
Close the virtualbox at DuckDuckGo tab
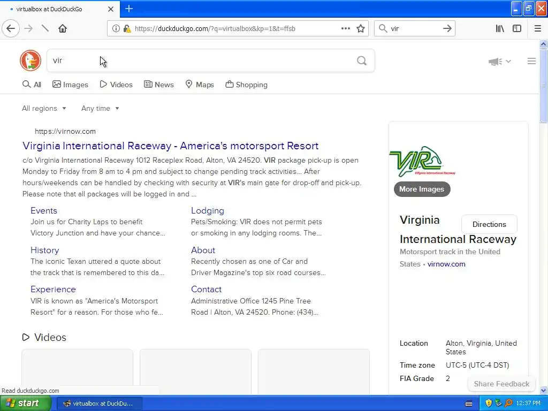click(x=110, y=9)
